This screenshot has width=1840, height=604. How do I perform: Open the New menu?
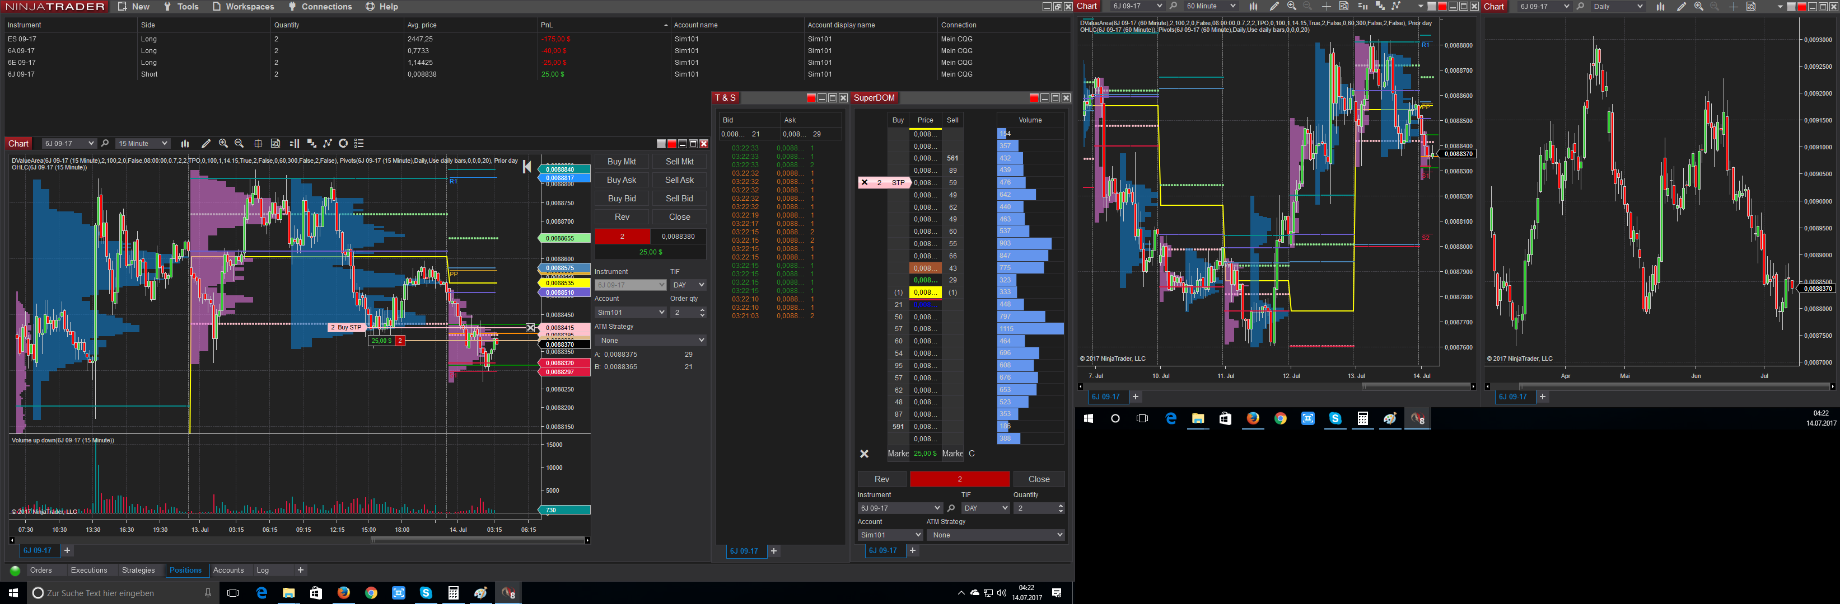point(134,6)
